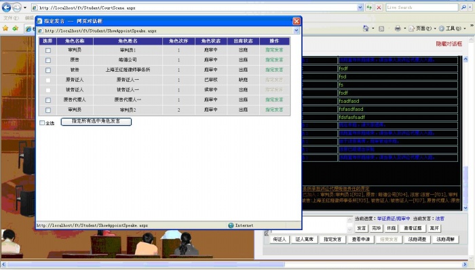Click the Live Search magnifier icon

[463, 7]
